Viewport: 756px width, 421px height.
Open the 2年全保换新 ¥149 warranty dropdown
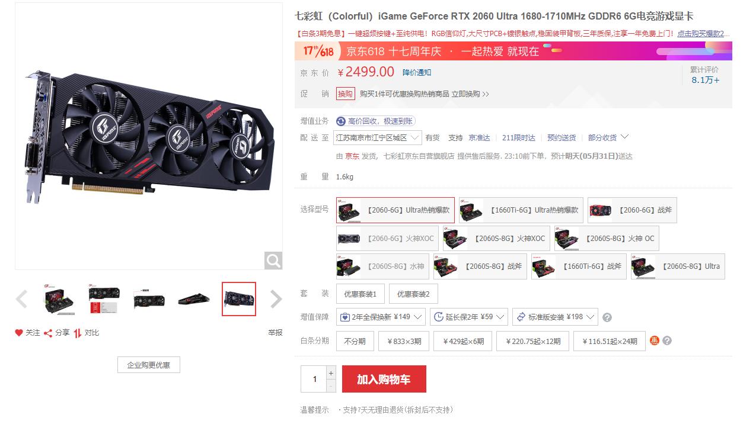coord(381,317)
